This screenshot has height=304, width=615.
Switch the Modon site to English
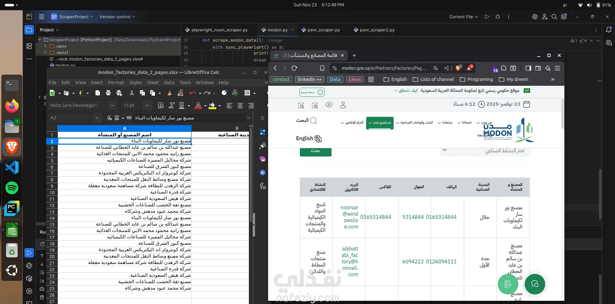(x=309, y=138)
